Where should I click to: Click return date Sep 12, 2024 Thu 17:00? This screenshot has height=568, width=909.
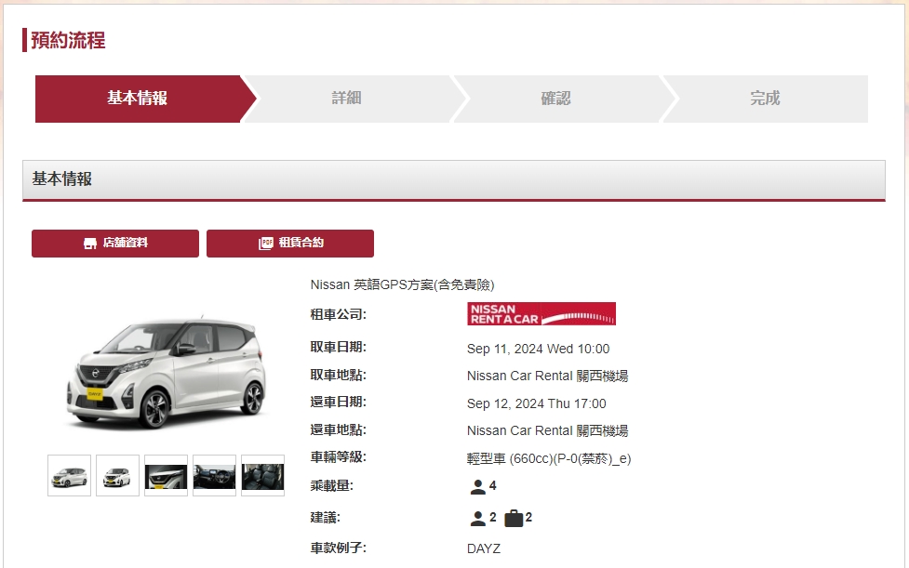(536, 403)
